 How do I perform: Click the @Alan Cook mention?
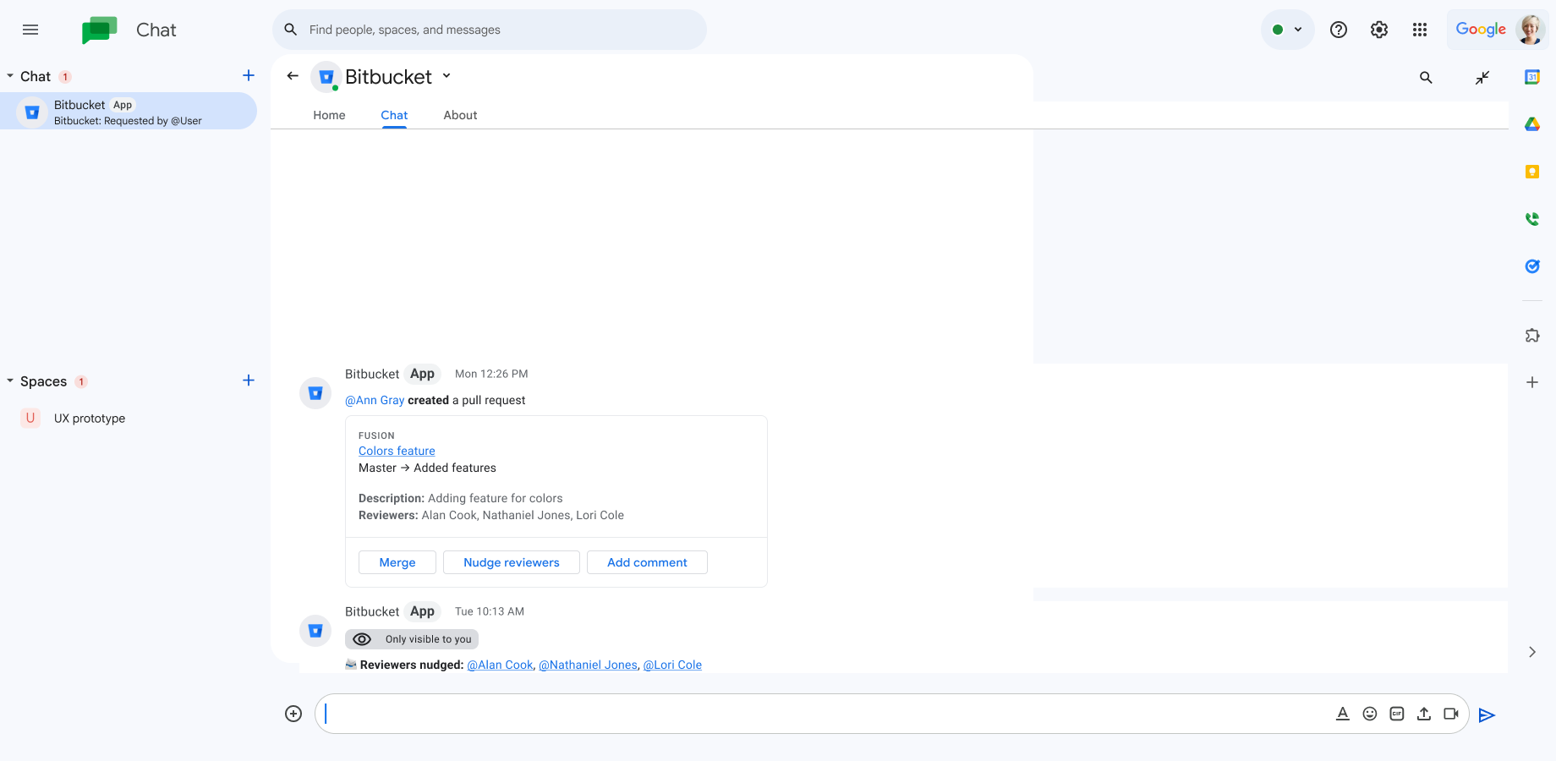tap(500, 665)
